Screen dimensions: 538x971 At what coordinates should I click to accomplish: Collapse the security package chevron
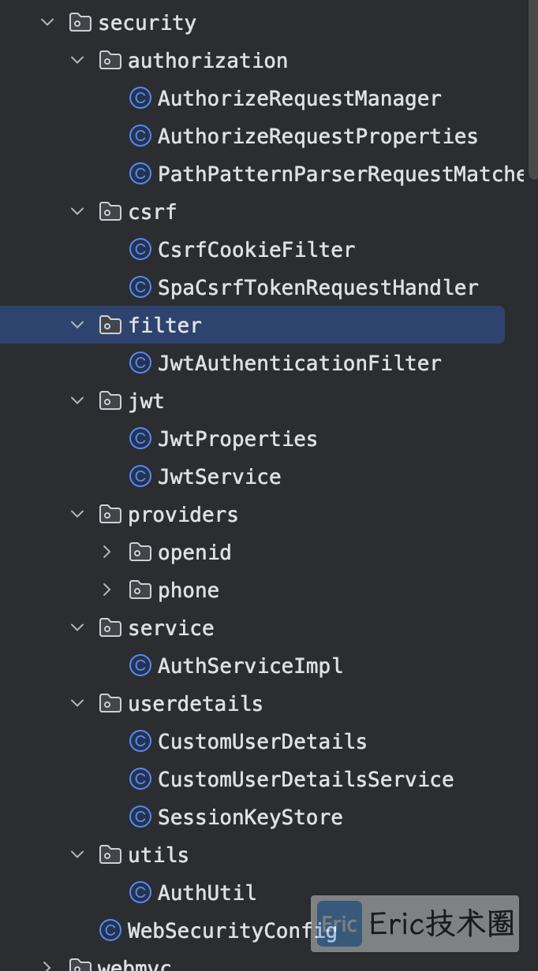(48, 23)
